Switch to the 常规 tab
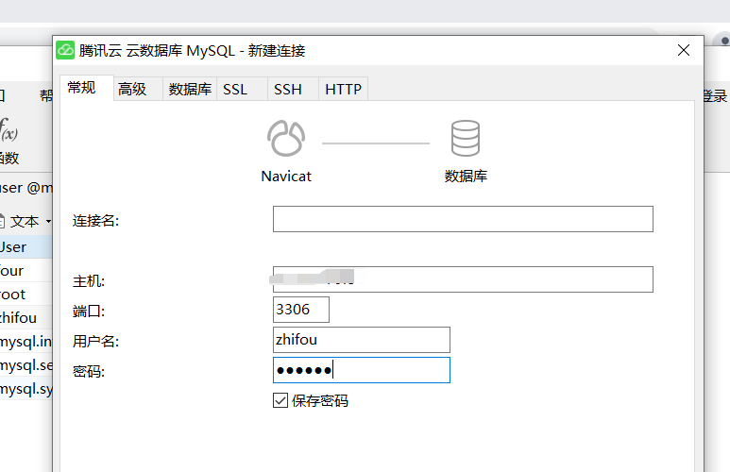This screenshot has width=730, height=472. click(87, 88)
